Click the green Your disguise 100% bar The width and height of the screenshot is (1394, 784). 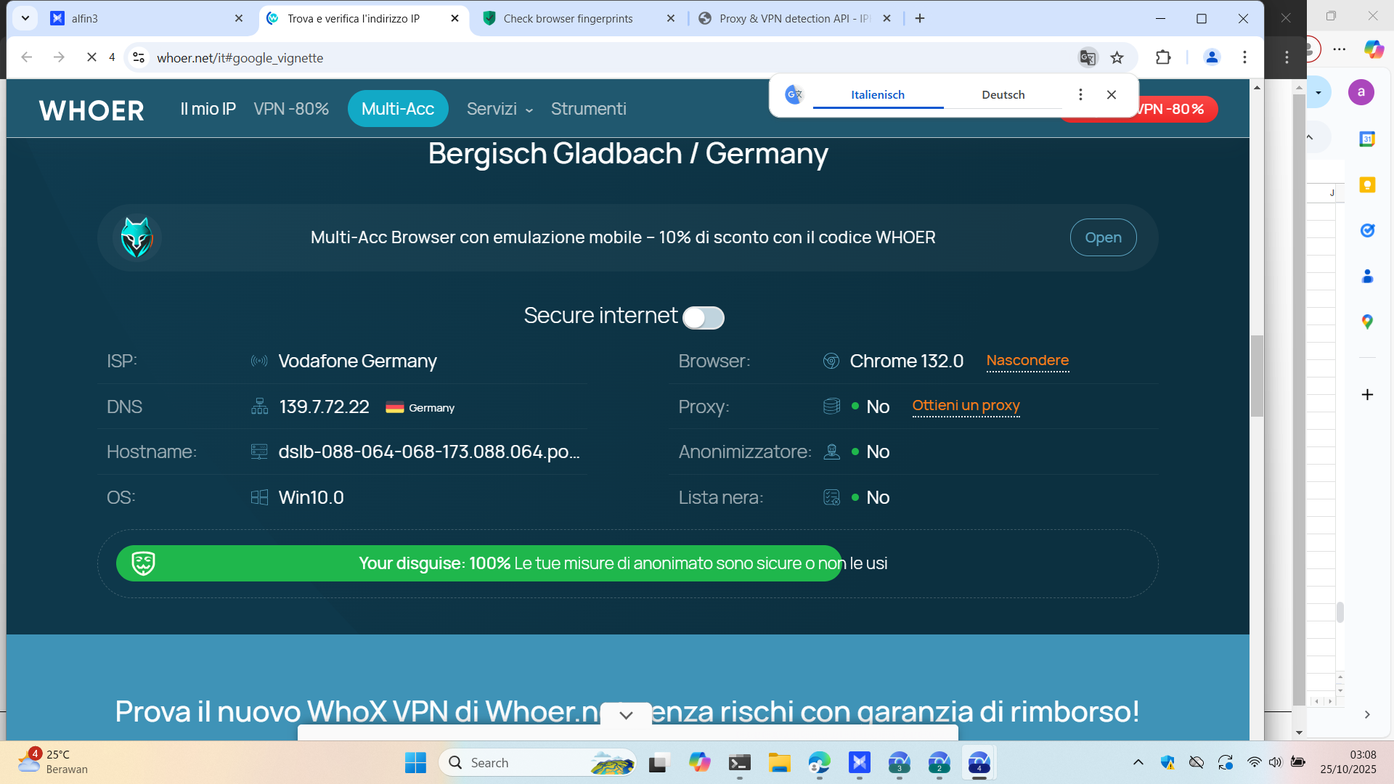[x=479, y=563]
